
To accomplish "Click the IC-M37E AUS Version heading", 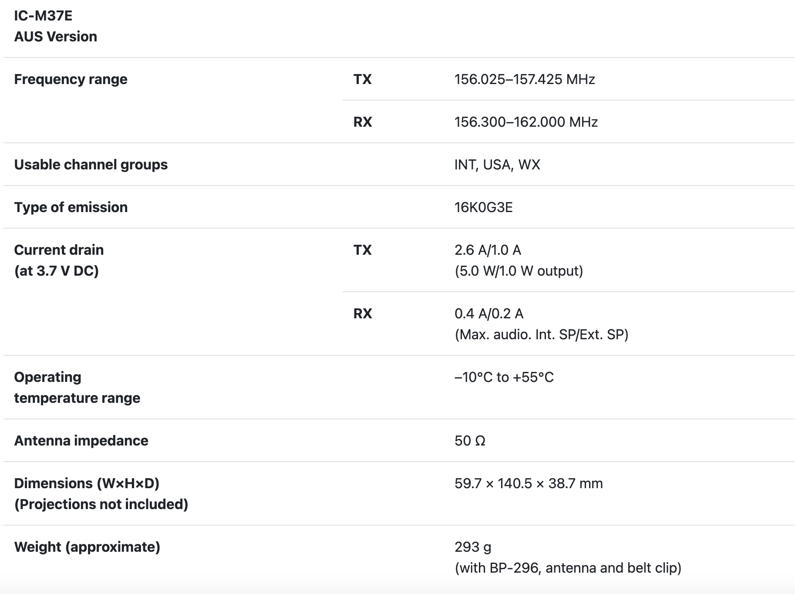I will pyautogui.click(x=55, y=26).
